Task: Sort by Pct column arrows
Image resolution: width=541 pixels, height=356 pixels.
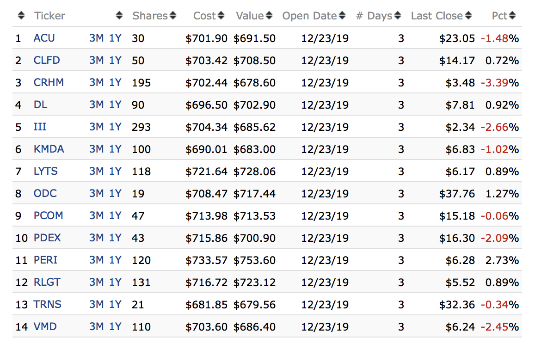Action: point(512,16)
